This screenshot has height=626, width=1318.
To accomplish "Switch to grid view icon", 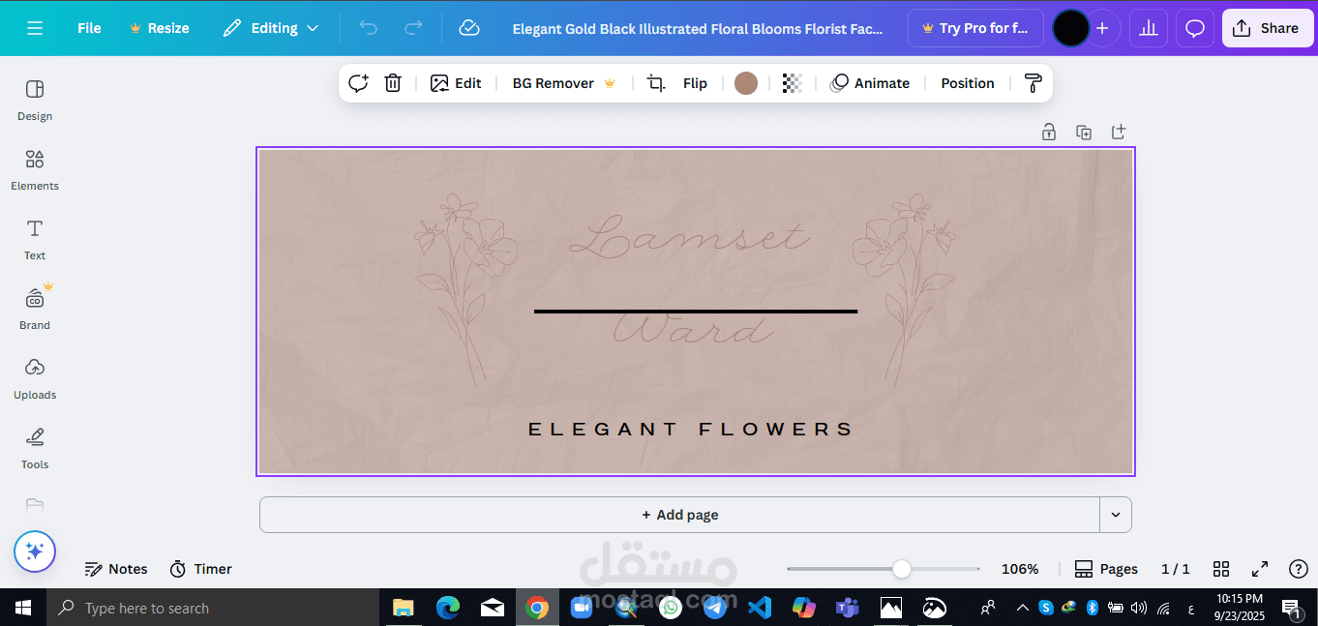I will pyautogui.click(x=1221, y=569).
